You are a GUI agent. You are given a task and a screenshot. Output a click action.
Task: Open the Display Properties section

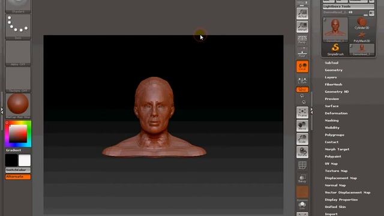(341, 200)
